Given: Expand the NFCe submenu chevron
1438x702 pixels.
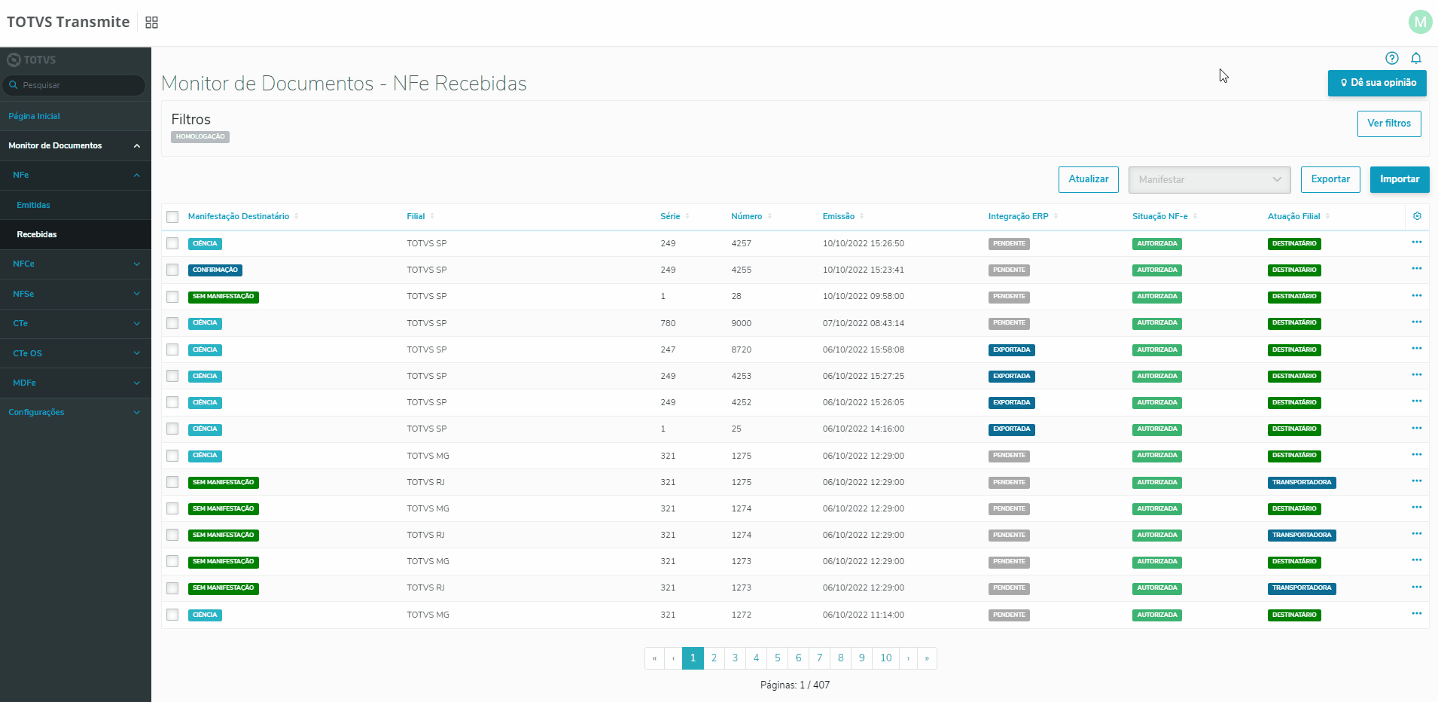Looking at the screenshot, I should click(x=137, y=264).
